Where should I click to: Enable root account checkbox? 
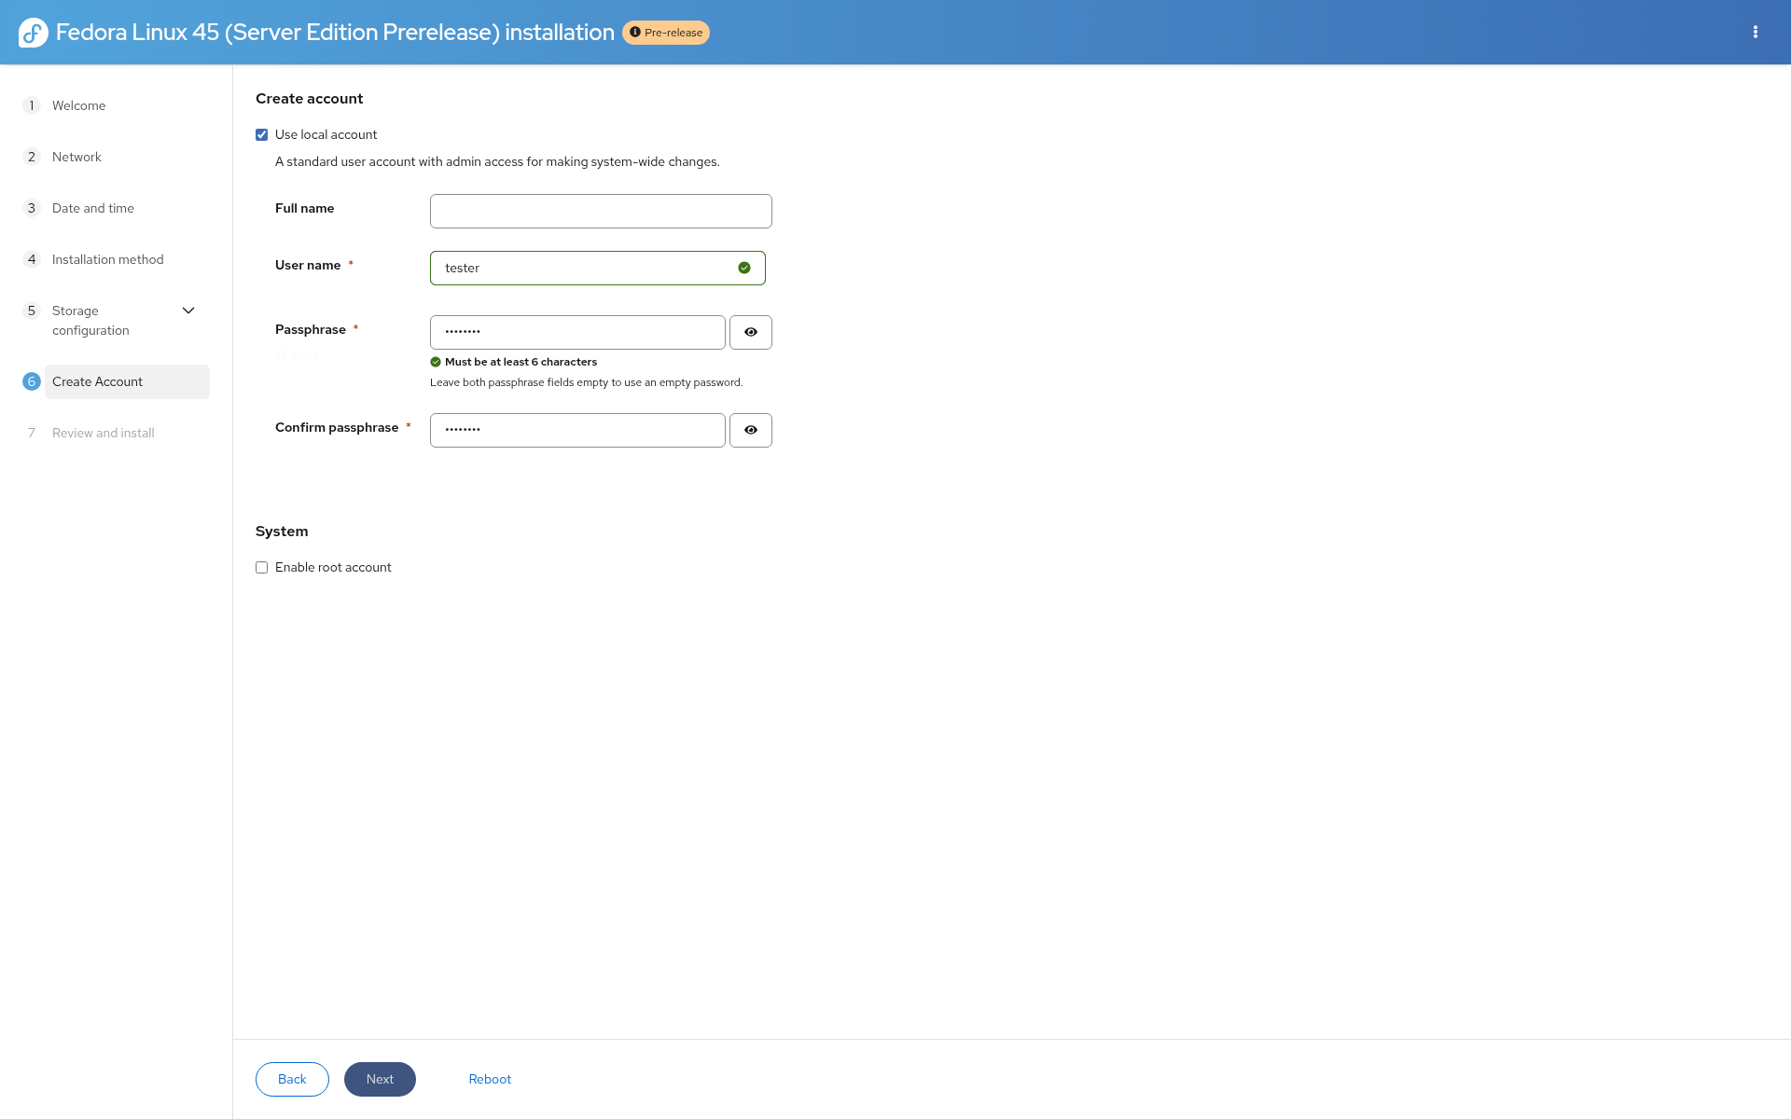point(262,568)
